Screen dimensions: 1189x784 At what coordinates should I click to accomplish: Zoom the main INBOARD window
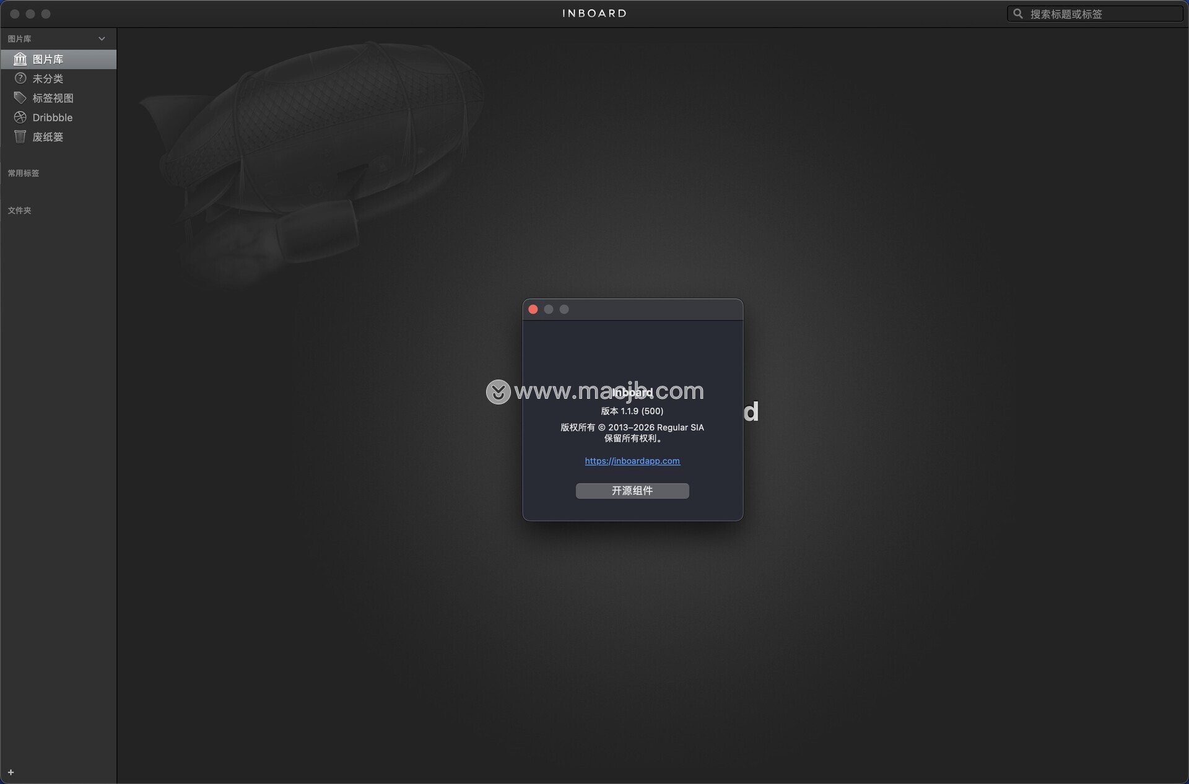coord(46,14)
